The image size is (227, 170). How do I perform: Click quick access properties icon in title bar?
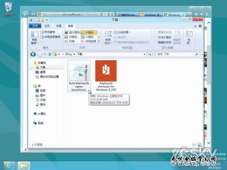point(38,20)
